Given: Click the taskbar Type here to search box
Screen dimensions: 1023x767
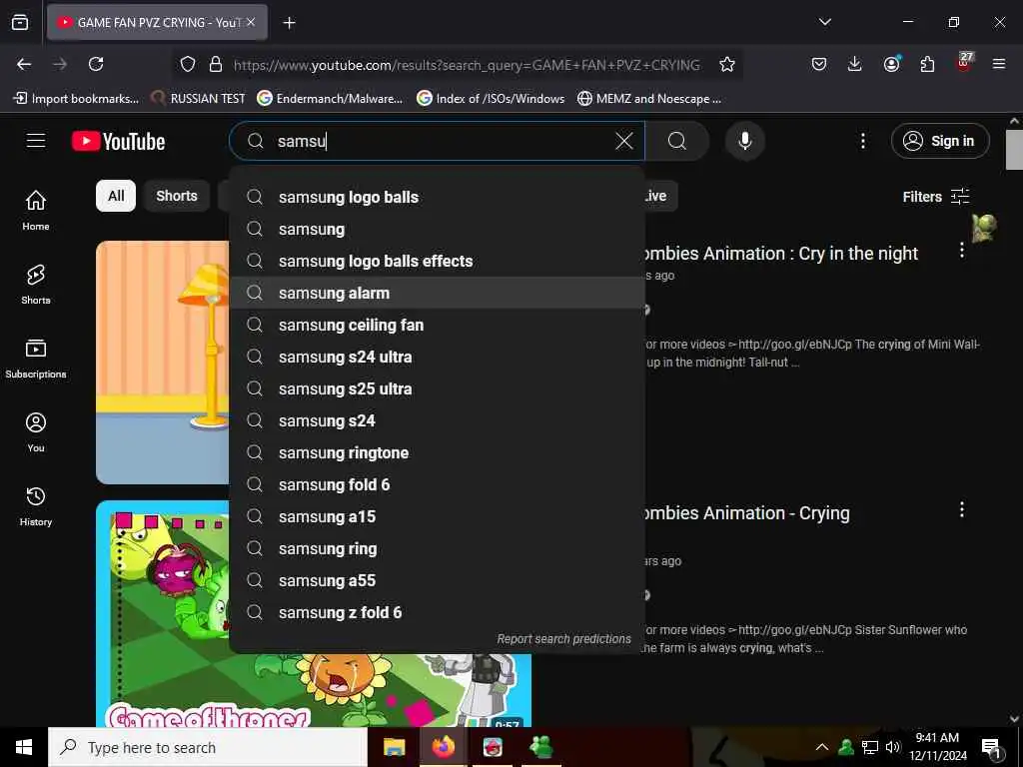Looking at the screenshot, I should [x=208, y=747].
